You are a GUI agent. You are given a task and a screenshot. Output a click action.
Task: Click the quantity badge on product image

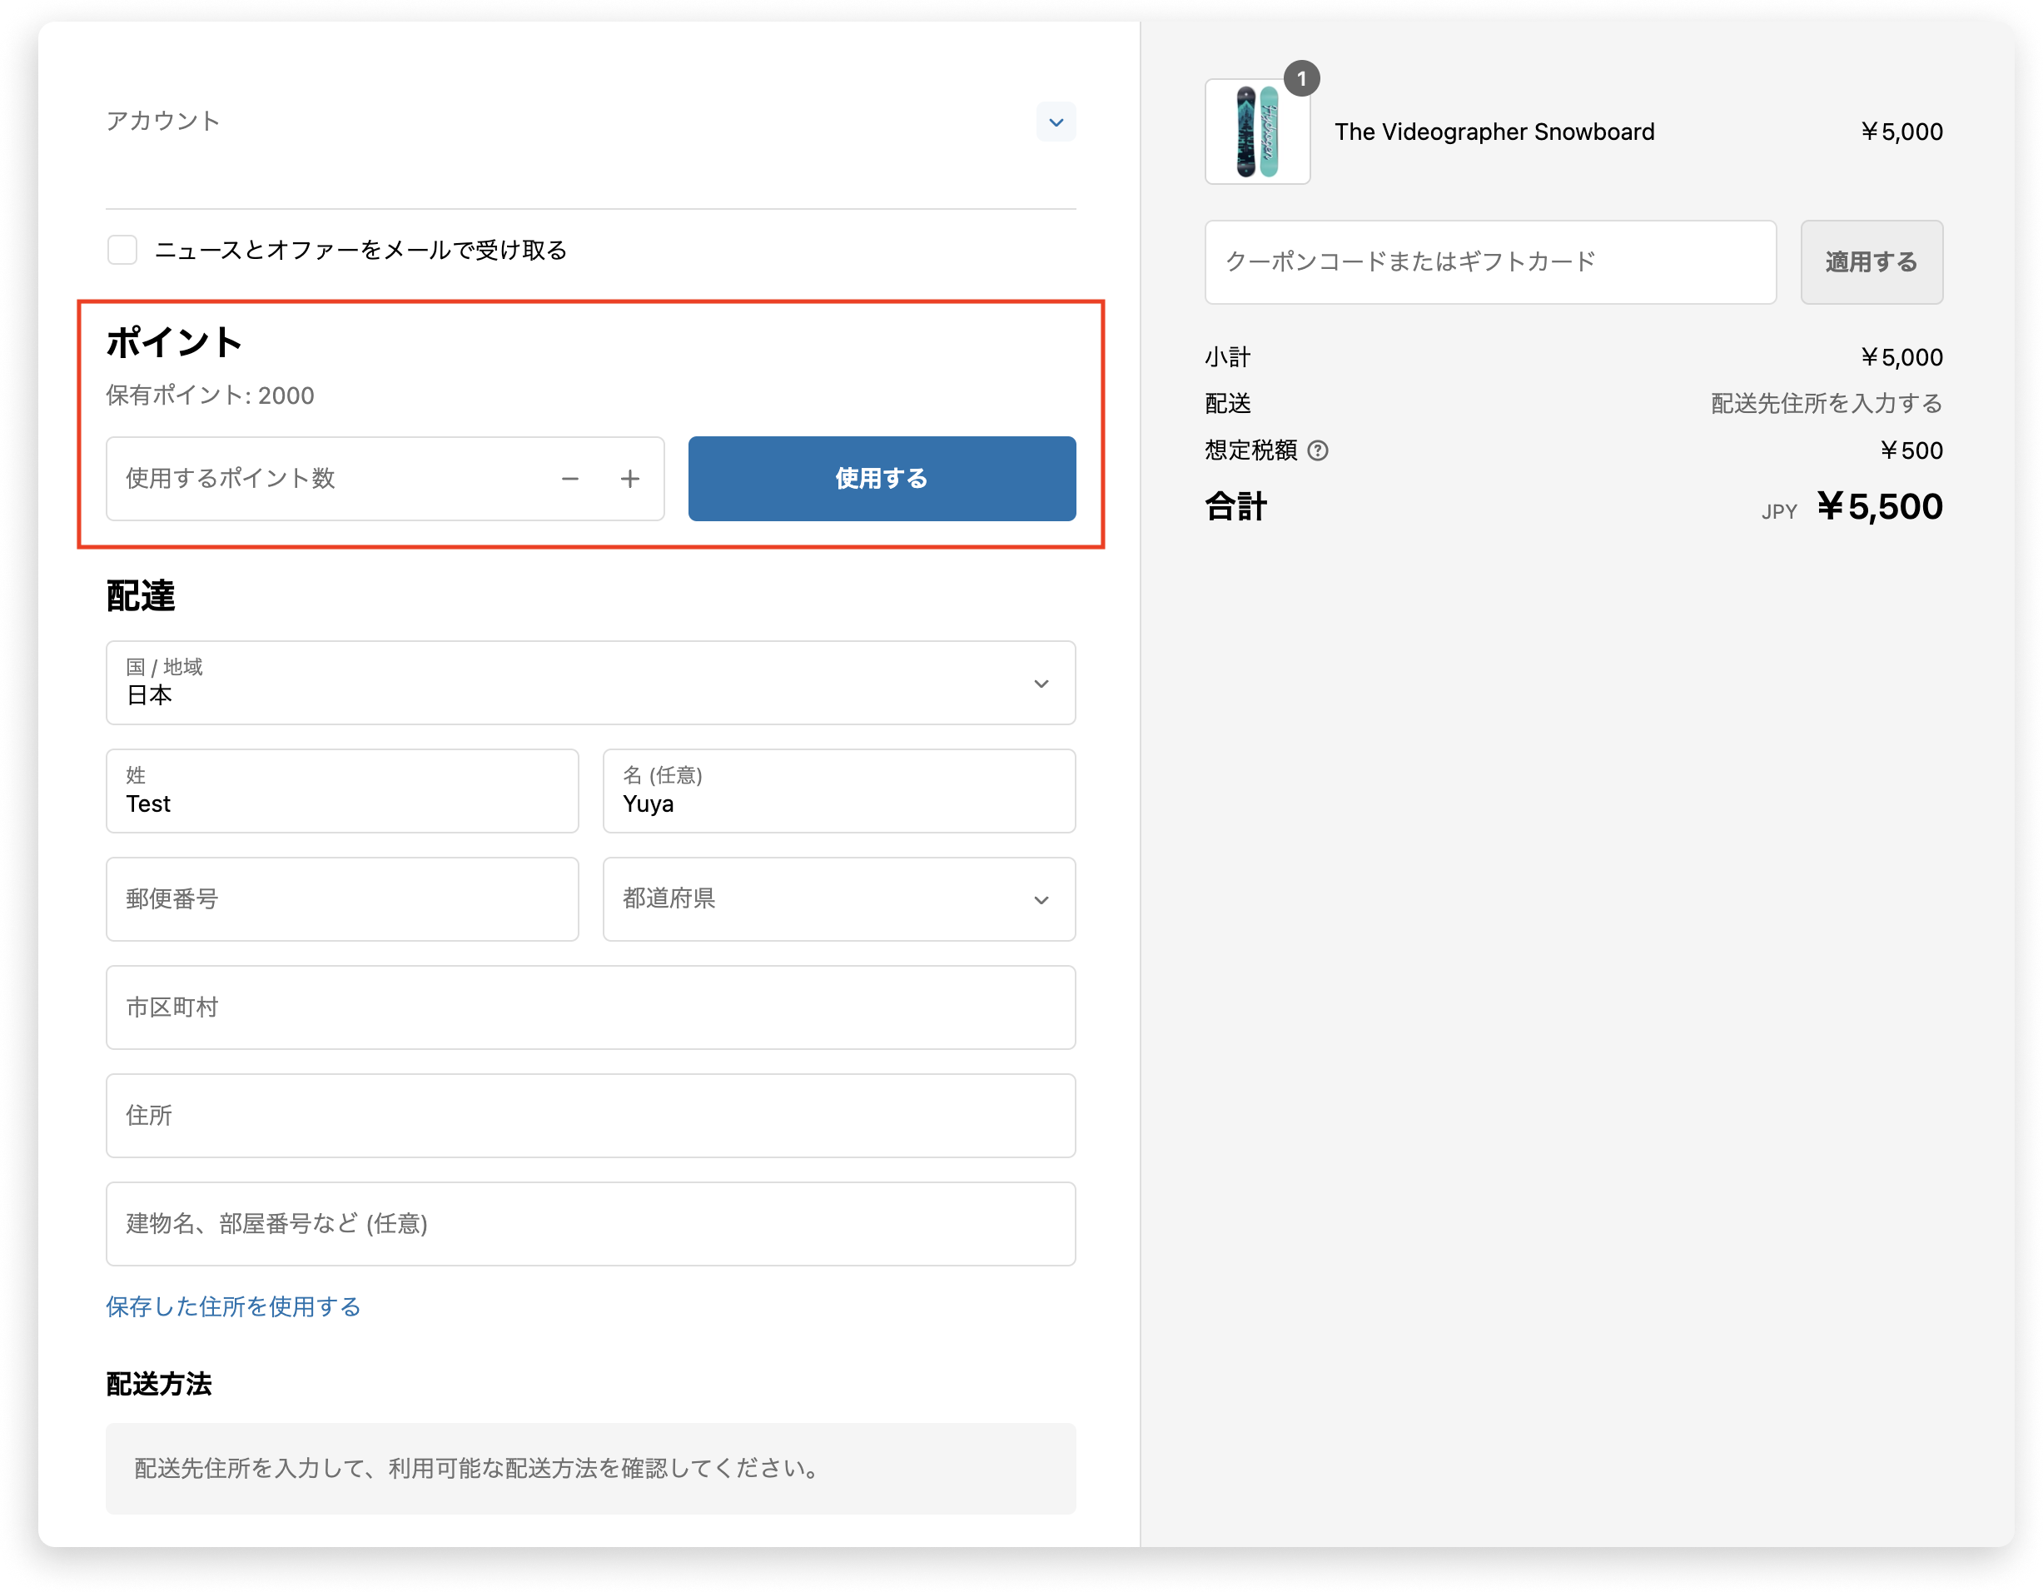1301,79
